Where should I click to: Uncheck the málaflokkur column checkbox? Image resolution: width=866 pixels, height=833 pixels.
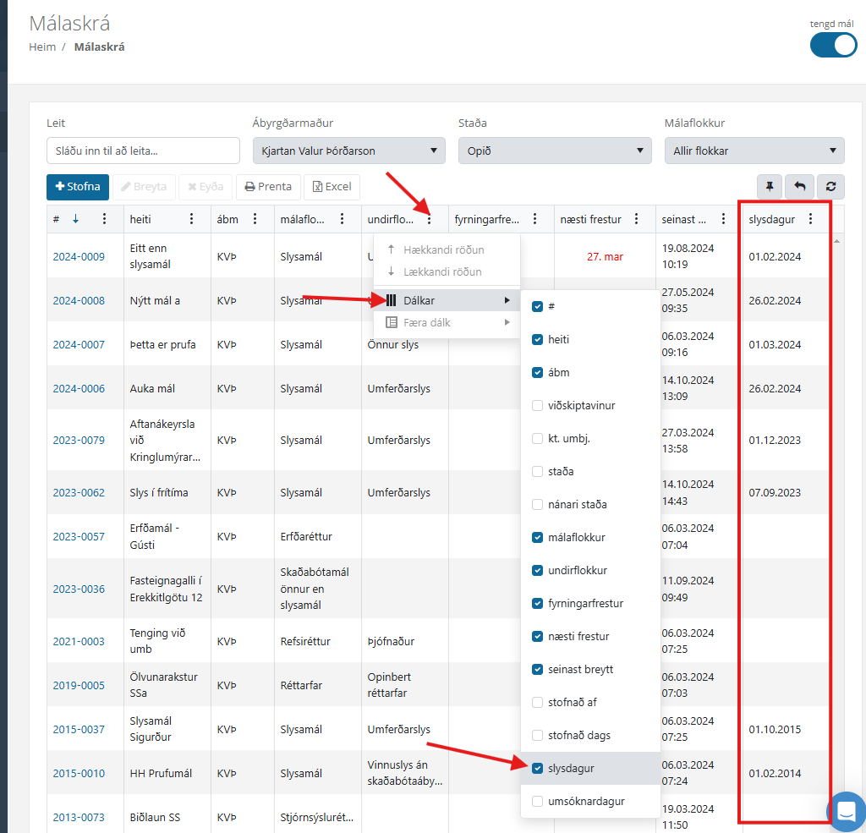(537, 538)
